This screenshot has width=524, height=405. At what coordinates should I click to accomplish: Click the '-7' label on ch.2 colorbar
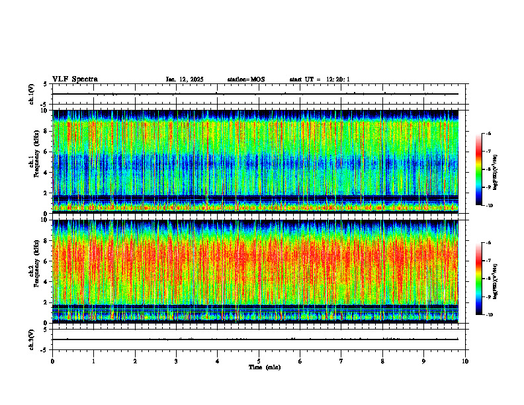[488, 261]
